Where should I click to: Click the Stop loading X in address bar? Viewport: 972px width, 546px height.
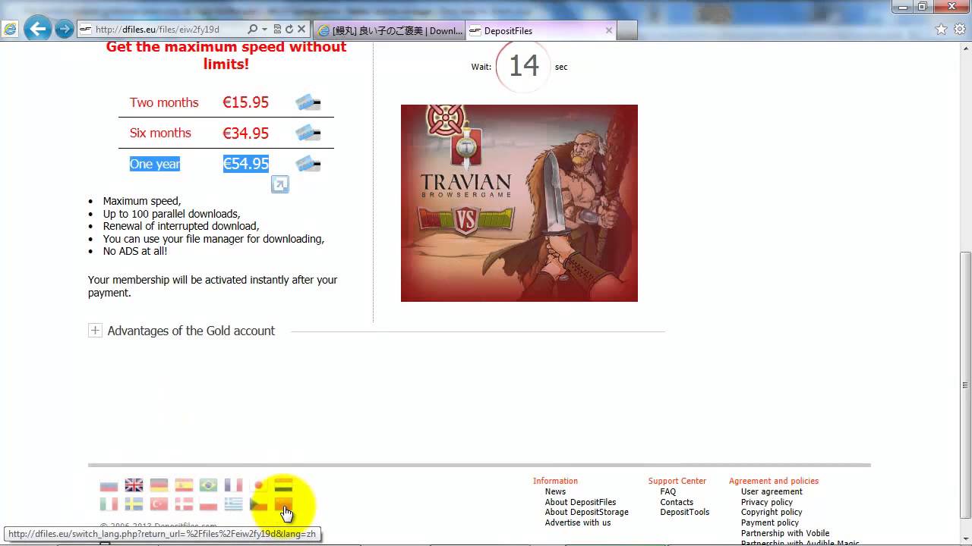(301, 30)
